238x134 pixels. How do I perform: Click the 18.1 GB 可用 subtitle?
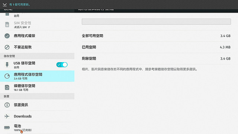pyautogui.click(x=21, y=90)
